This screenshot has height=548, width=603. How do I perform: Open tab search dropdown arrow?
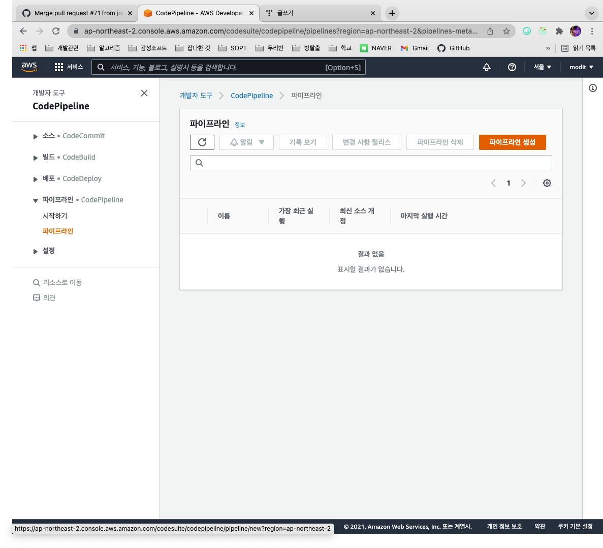pyautogui.click(x=591, y=13)
